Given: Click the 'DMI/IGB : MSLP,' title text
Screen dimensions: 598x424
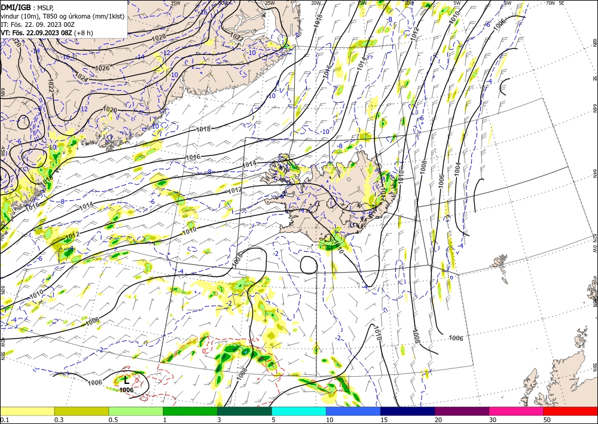Looking at the screenshot, I should point(28,7).
